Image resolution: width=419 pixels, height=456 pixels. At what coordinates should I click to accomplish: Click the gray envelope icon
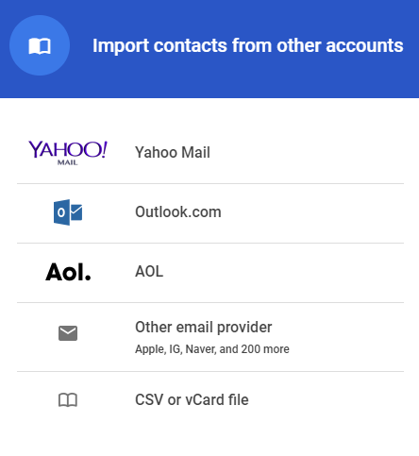pos(68,333)
